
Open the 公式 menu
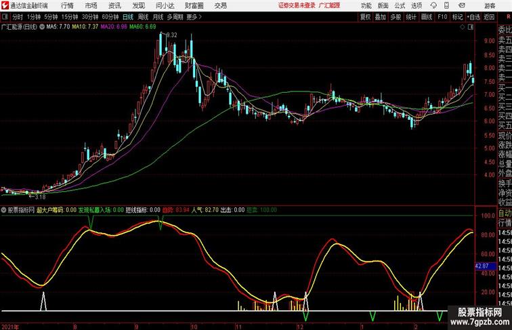(x=400, y=5)
